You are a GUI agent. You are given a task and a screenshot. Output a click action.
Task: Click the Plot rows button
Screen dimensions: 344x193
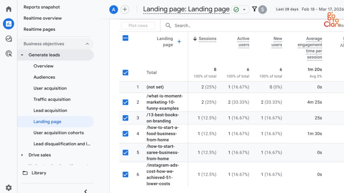click(x=138, y=25)
